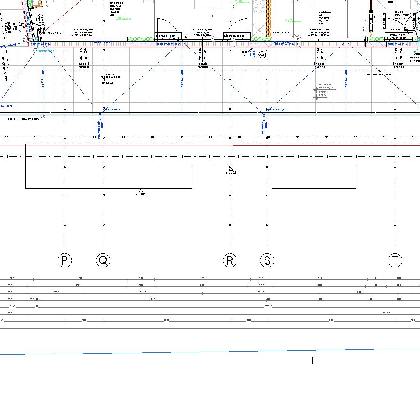Viewport: 420px width, 420px height.
Task: Select the VK DG1 marker on axis R
Action: (x=231, y=169)
